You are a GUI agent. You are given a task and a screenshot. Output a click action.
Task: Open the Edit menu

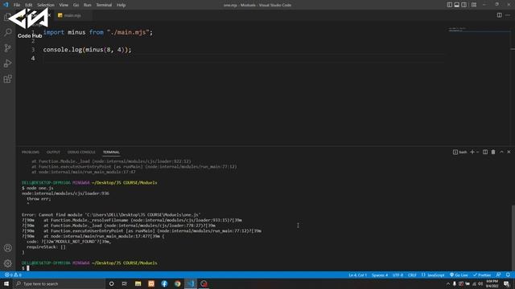point(29,5)
